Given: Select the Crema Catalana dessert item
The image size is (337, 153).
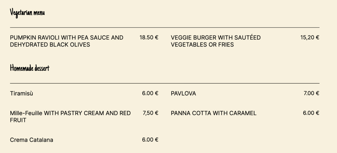Looking at the screenshot, I should pyautogui.click(x=31, y=140).
